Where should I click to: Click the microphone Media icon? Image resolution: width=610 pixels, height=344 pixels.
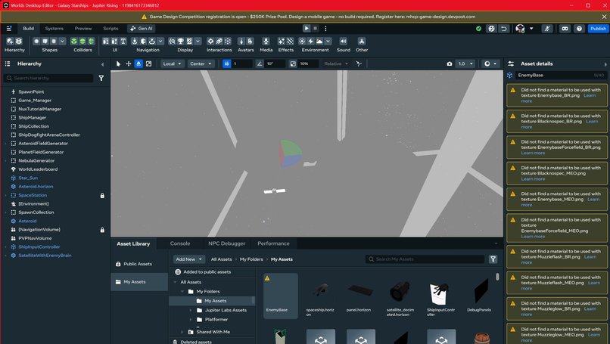click(x=266, y=41)
